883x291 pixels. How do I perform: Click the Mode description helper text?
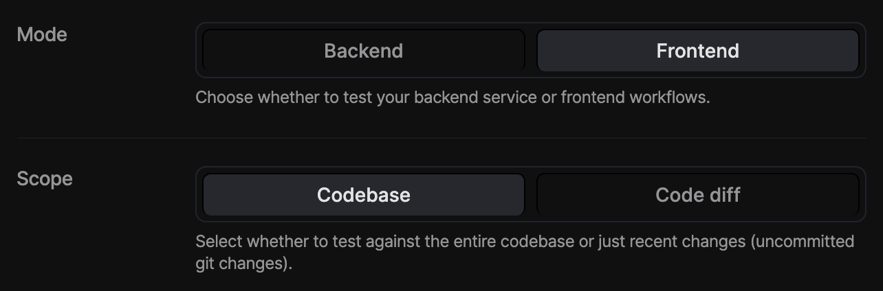point(453,97)
